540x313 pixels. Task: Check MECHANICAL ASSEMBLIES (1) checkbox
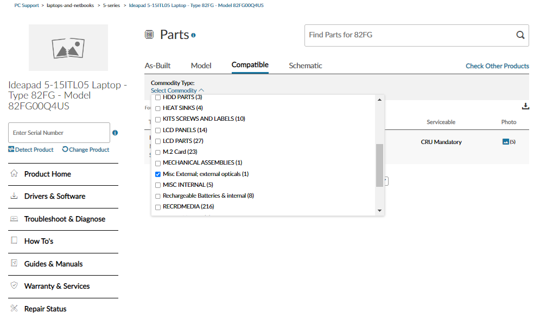(158, 163)
